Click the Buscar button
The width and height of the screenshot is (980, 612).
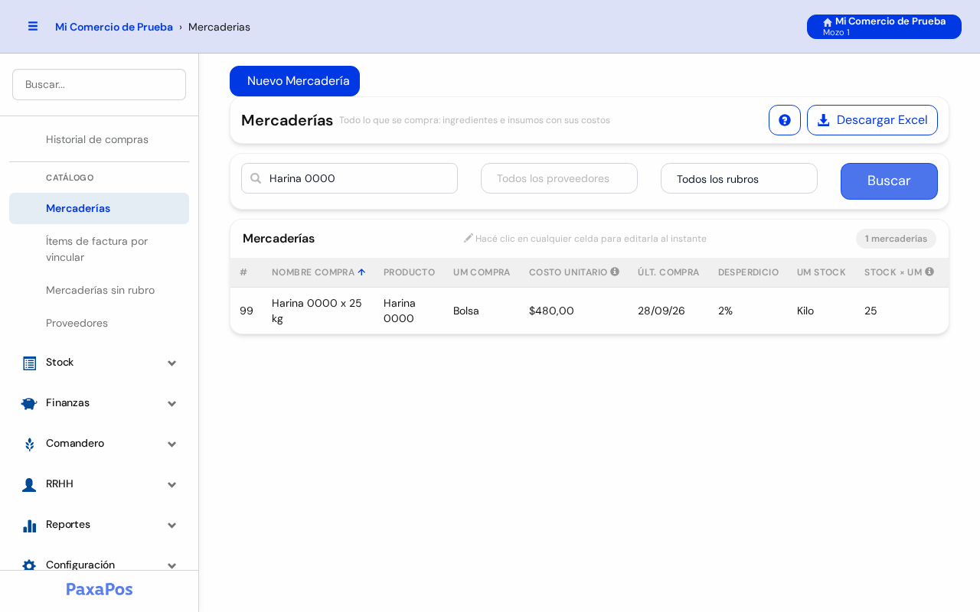(x=889, y=181)
